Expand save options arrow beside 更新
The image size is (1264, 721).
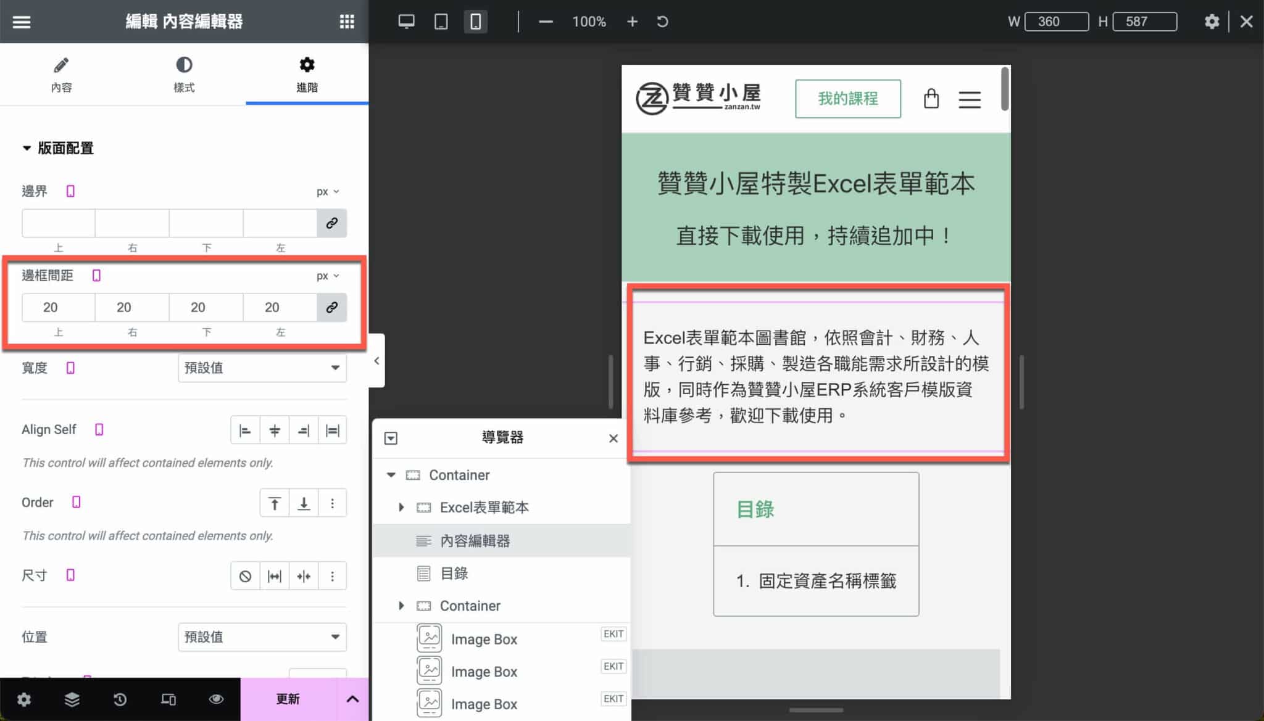(352, 699)
